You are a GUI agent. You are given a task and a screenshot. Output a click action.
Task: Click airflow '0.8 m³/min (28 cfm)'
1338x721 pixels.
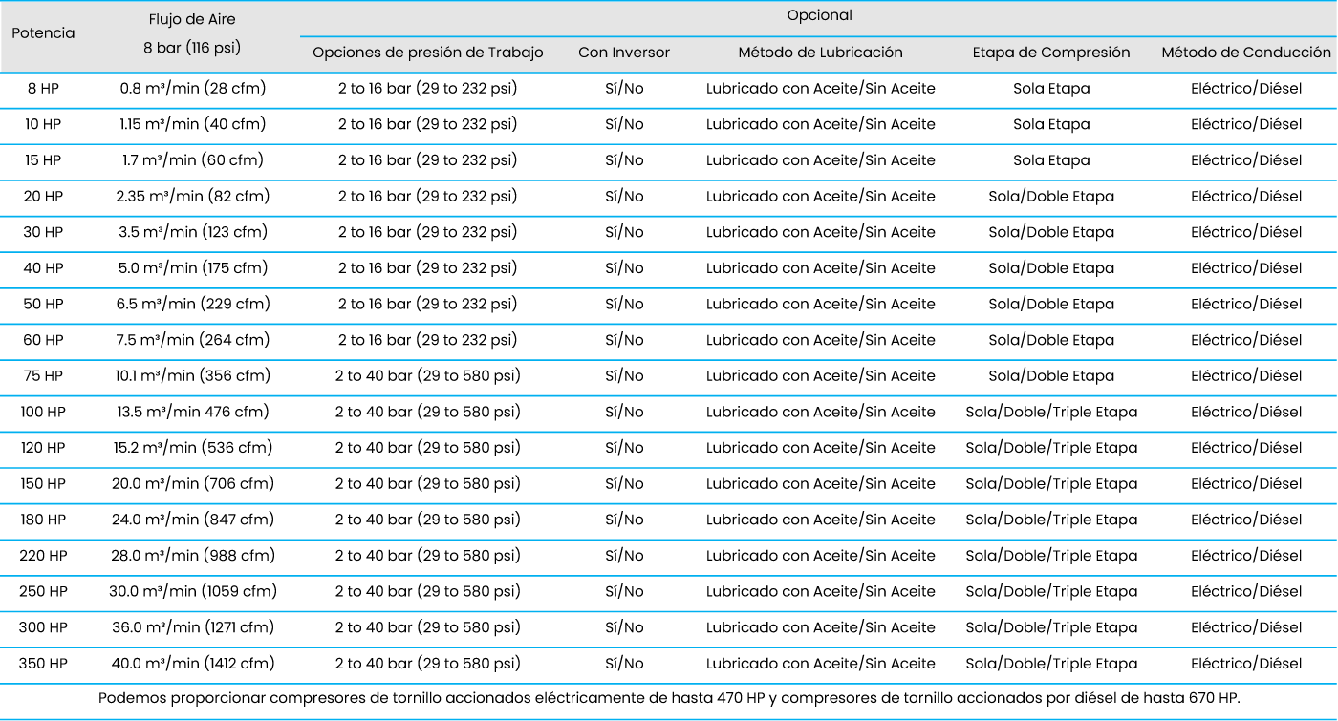click(193, 89)
